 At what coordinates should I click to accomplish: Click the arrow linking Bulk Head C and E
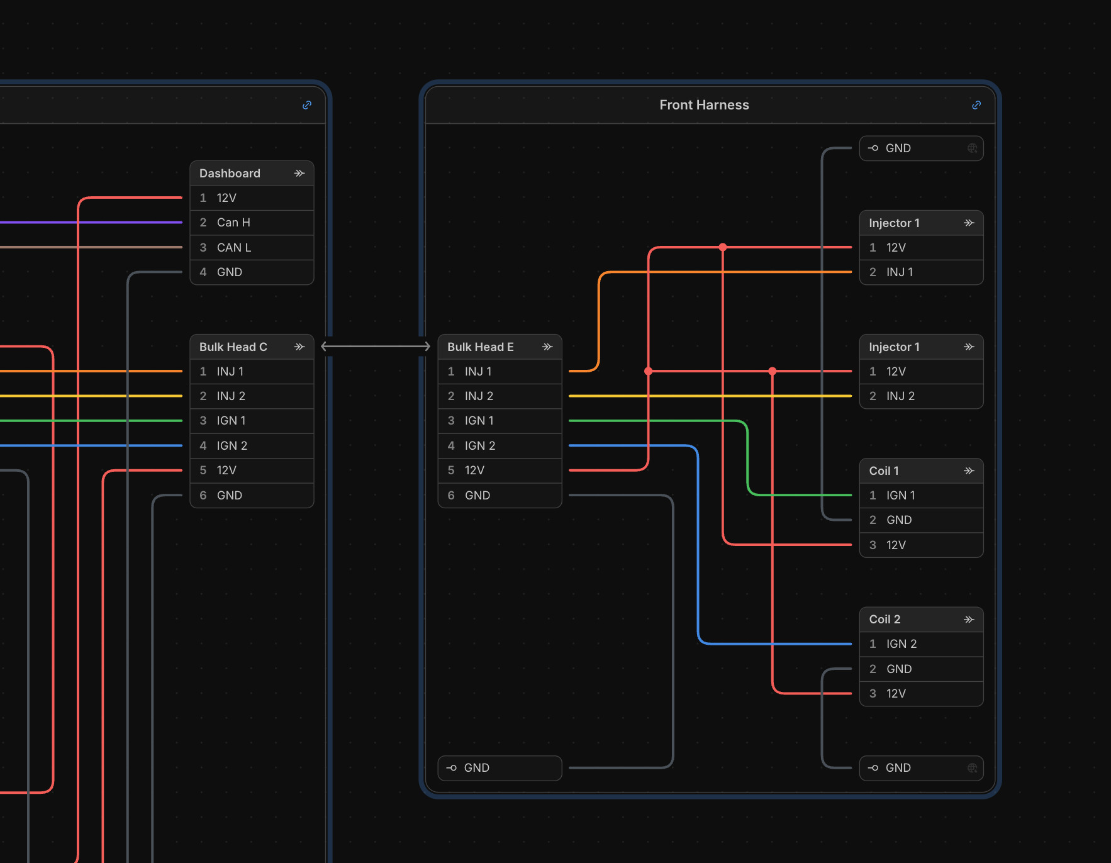tap(376, 346)
